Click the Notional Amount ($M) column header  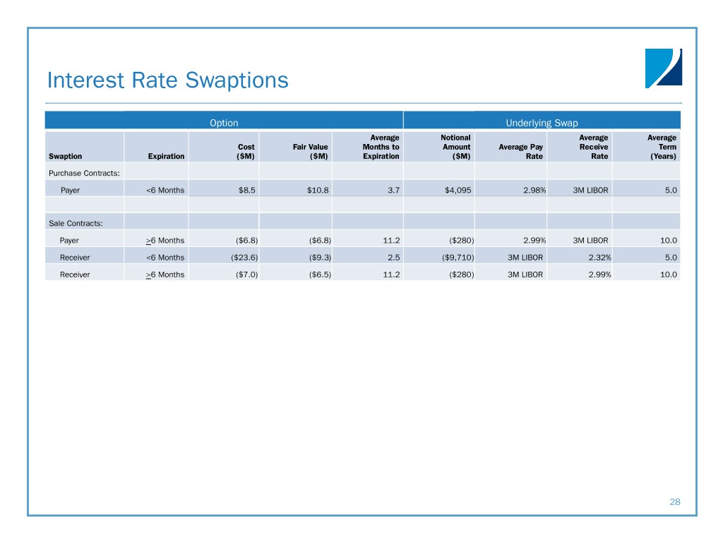[x=455, y=147]
